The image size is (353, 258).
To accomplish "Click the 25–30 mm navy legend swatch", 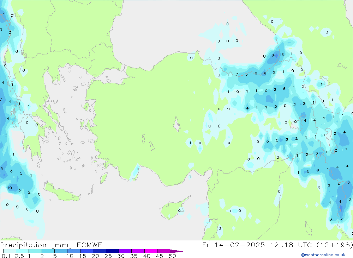I will (112, 251).
